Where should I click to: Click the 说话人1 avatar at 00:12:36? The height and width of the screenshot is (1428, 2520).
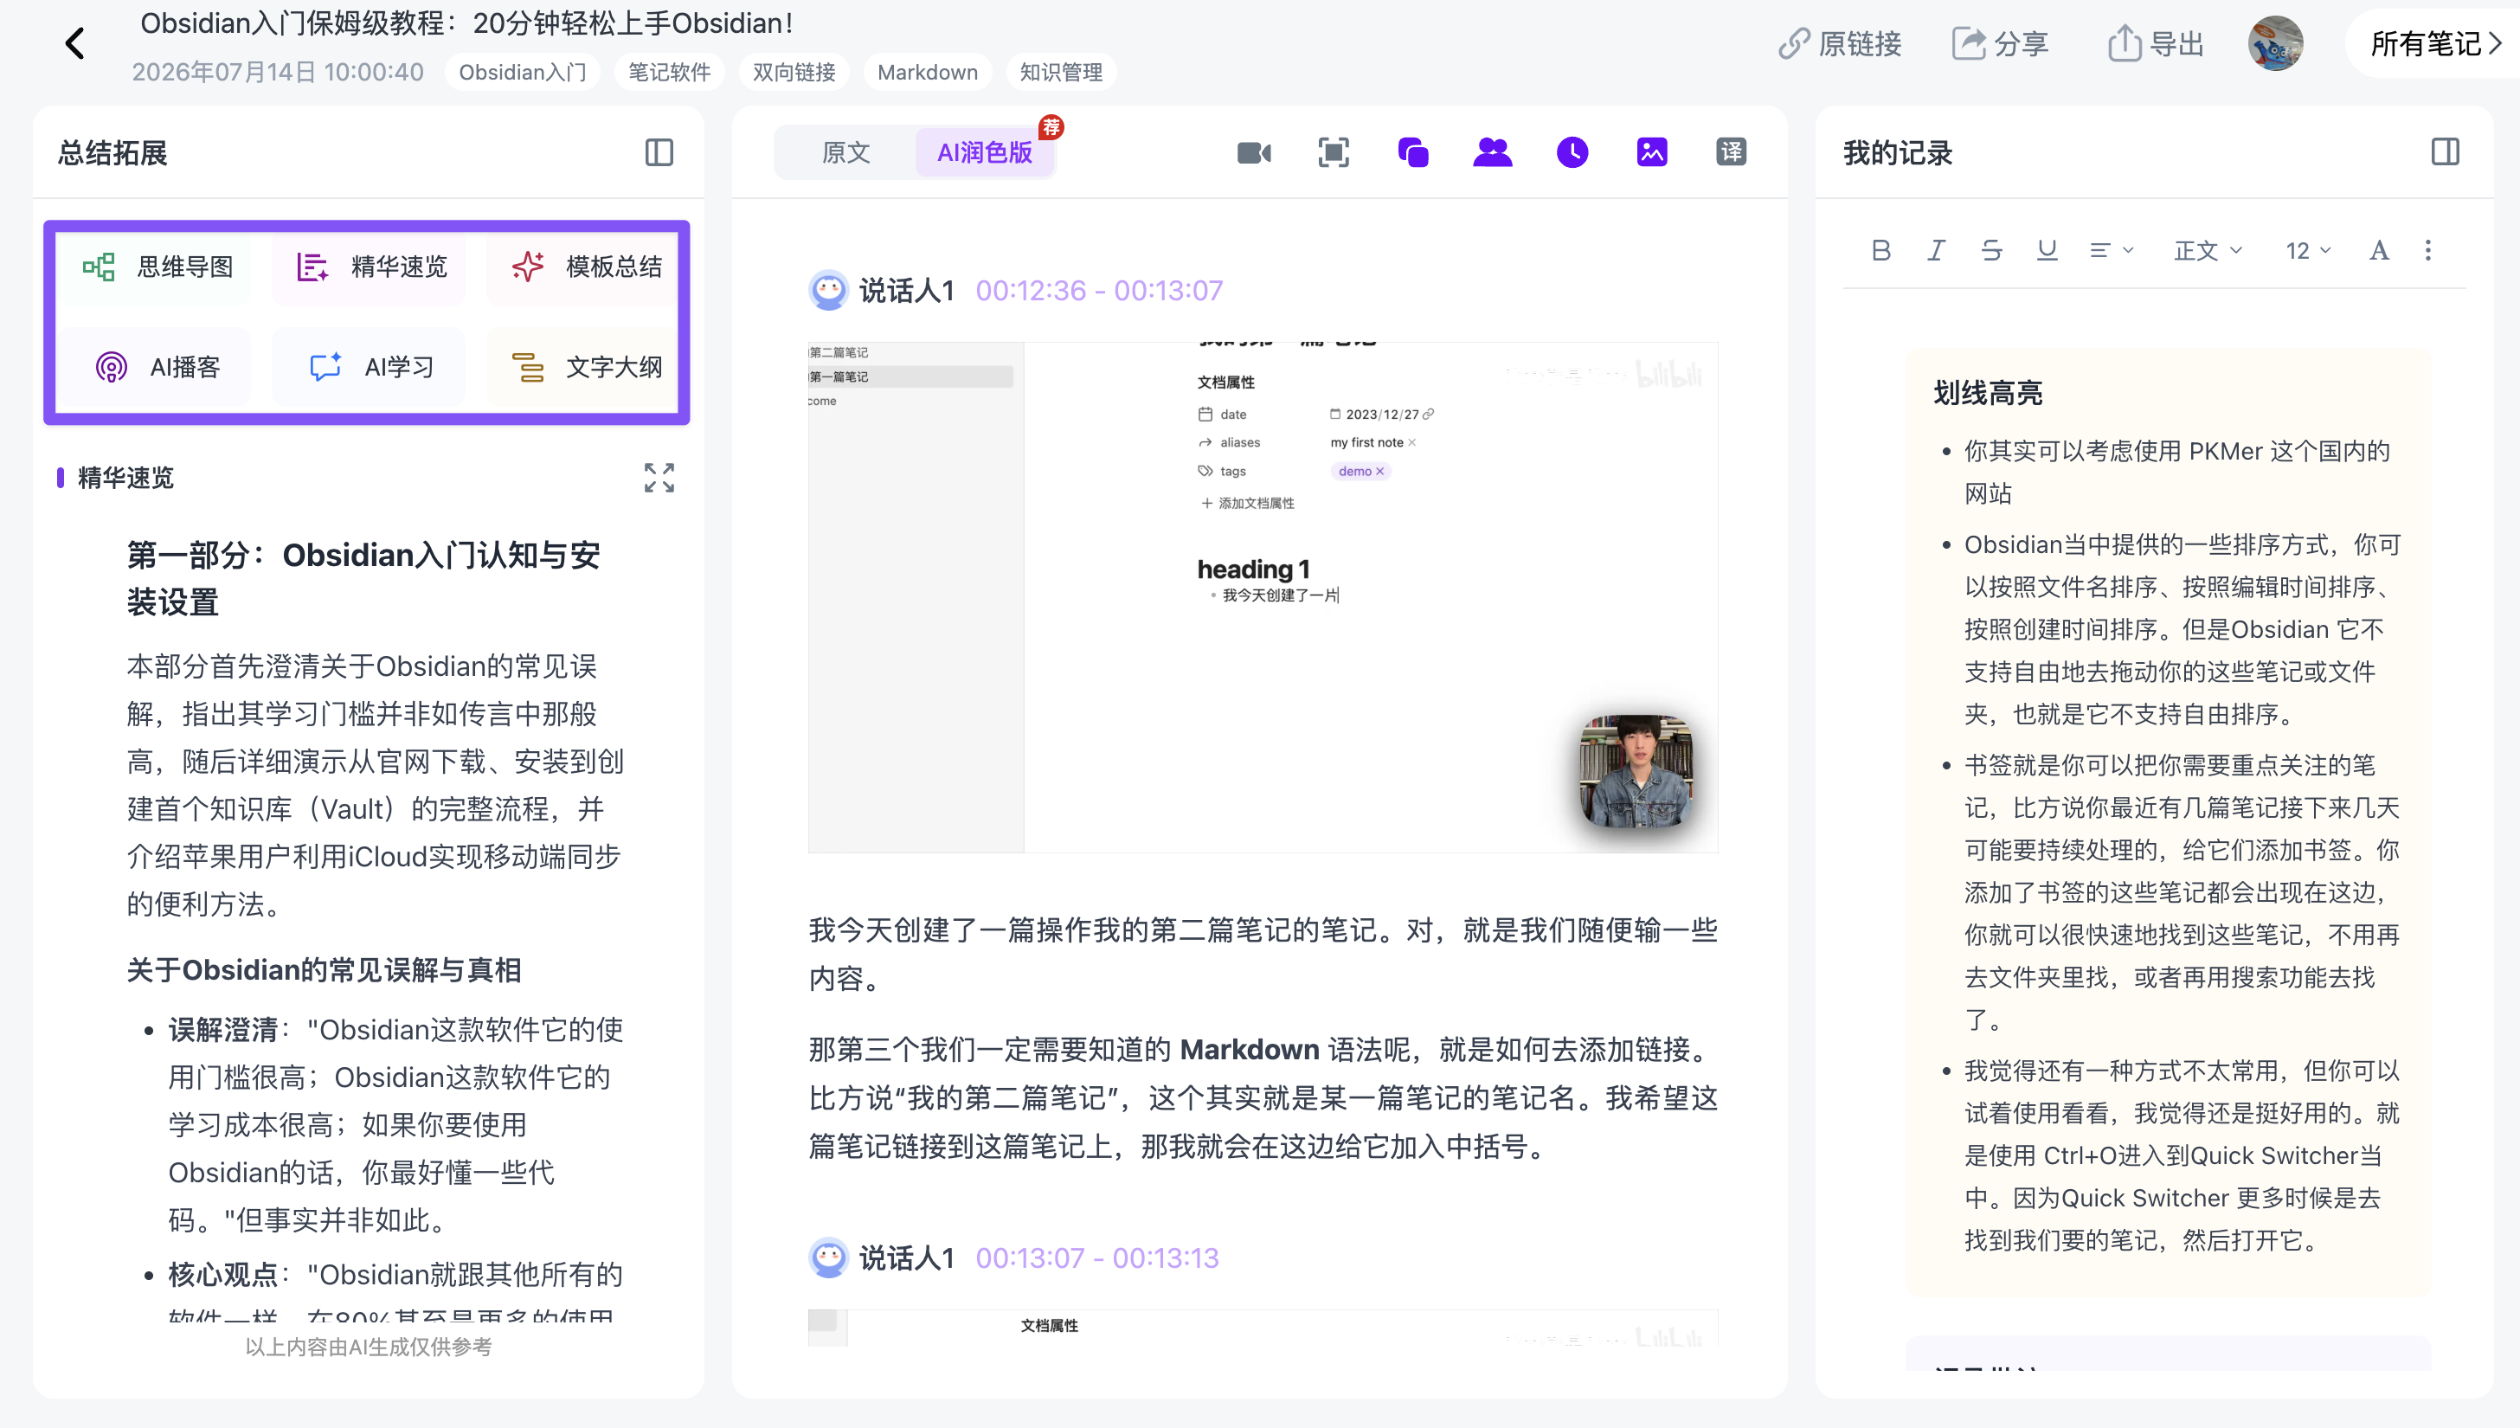click(x=828, y=290)
